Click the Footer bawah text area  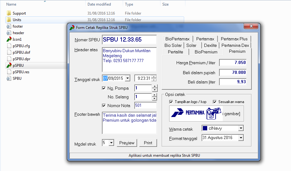129,123
